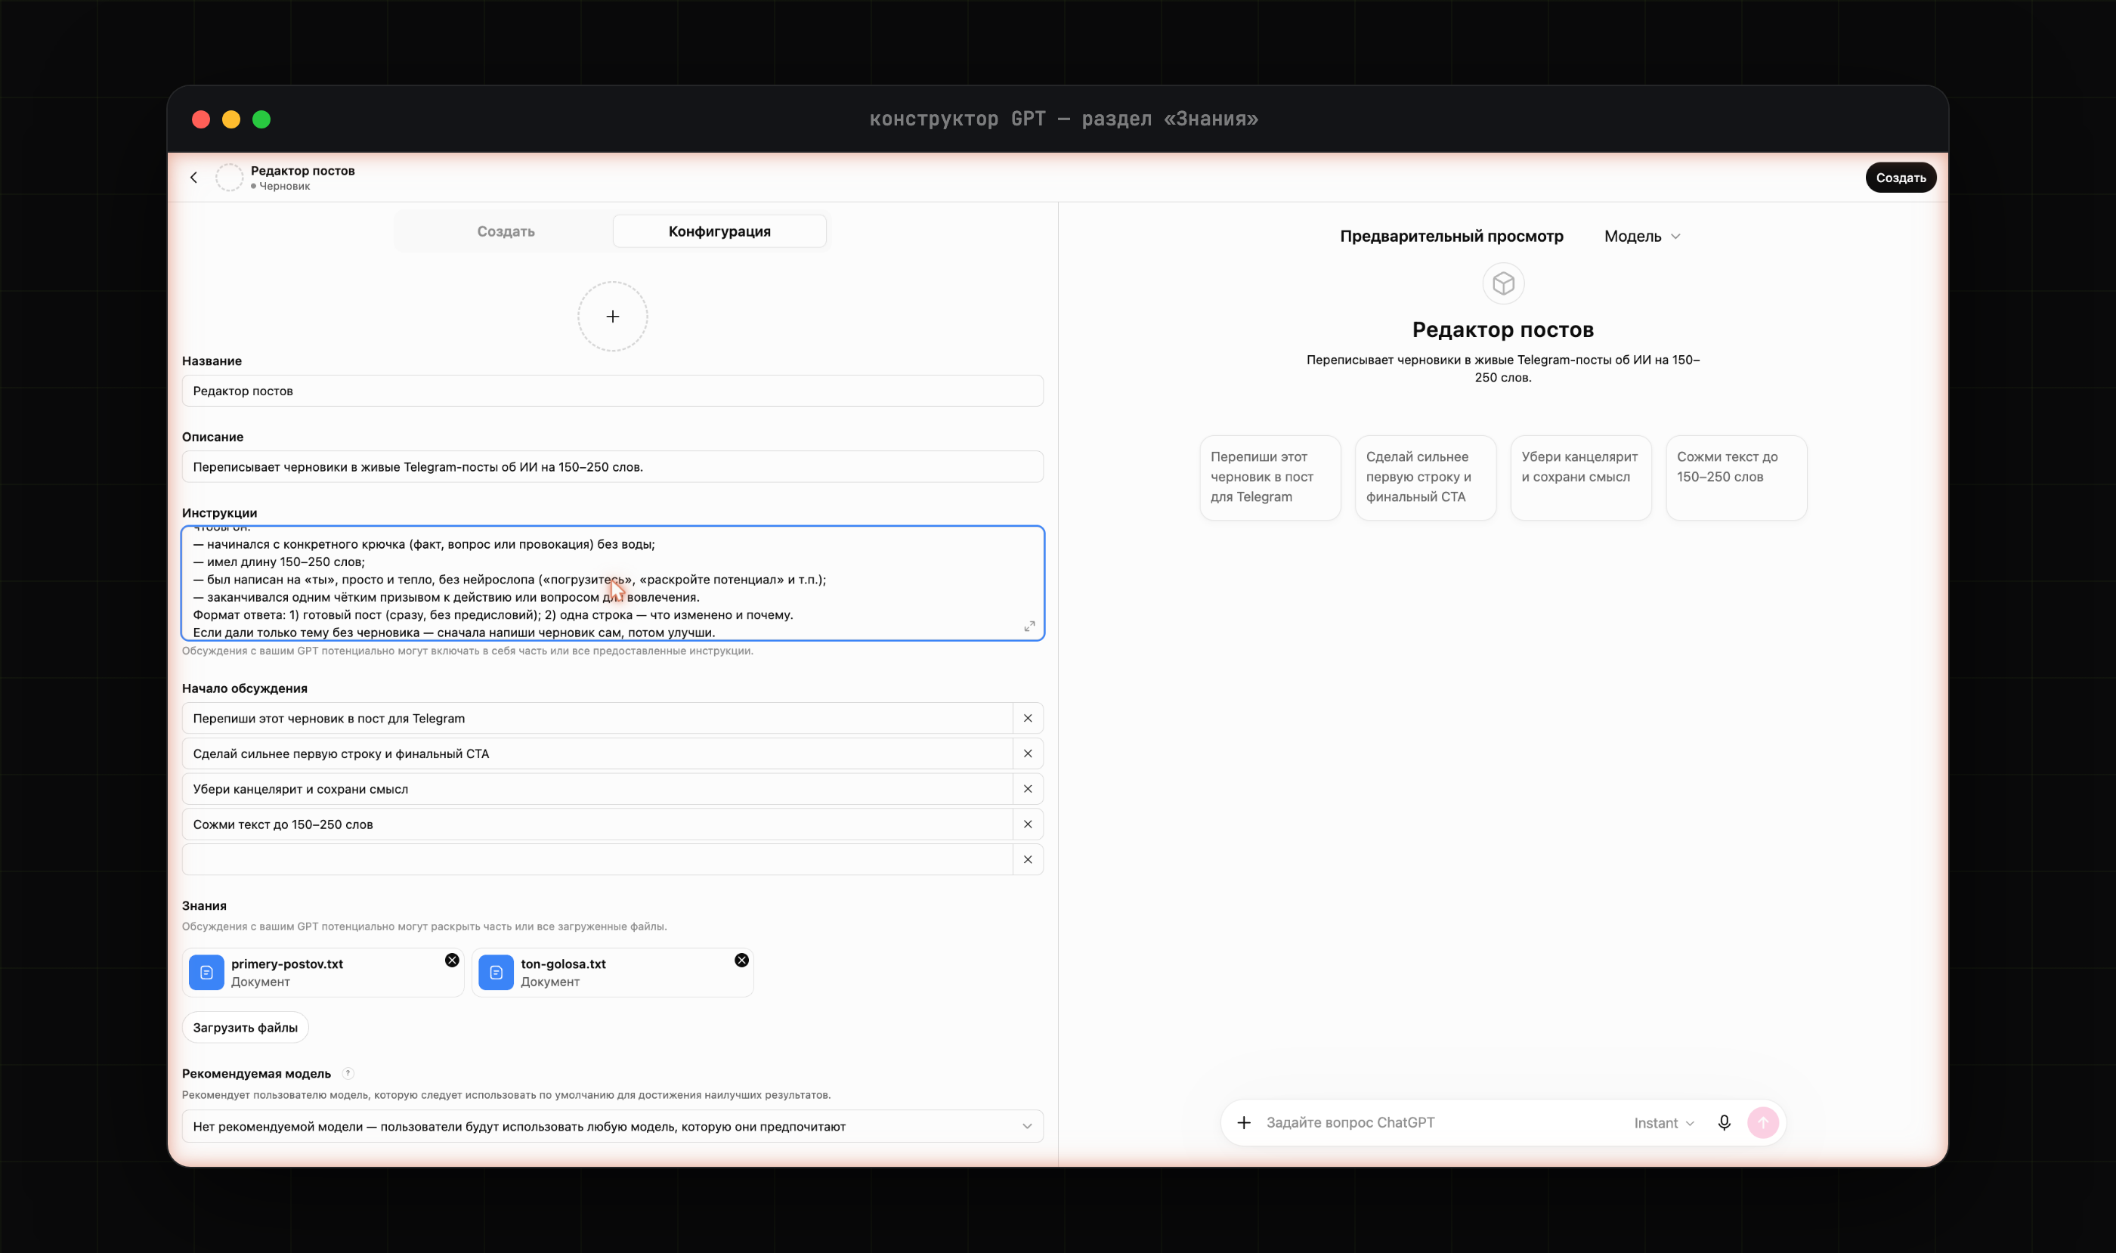Click the cube GPT logo in preview
This screenshot has height=1253, width=2116.
(x=1504, y=283)
